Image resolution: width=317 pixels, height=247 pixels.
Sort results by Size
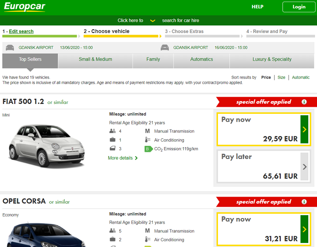tap(281, 77)
